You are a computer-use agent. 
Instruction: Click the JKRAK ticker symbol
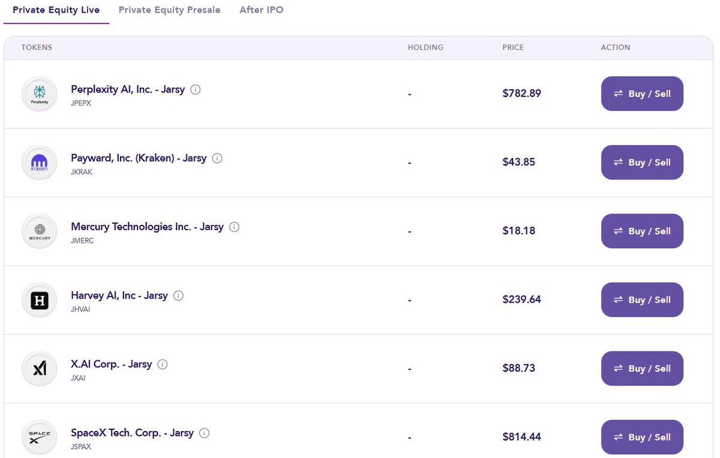coord(82,172)
